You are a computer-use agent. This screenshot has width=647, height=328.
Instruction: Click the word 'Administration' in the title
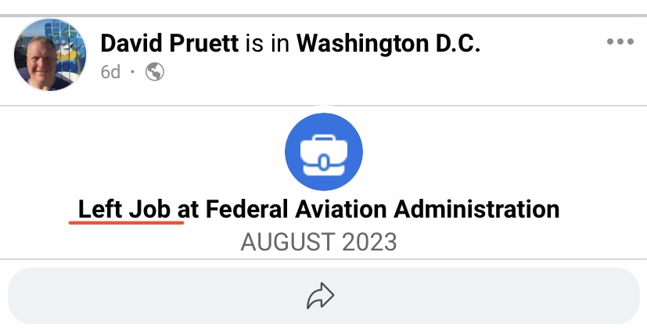pos(476,209)
